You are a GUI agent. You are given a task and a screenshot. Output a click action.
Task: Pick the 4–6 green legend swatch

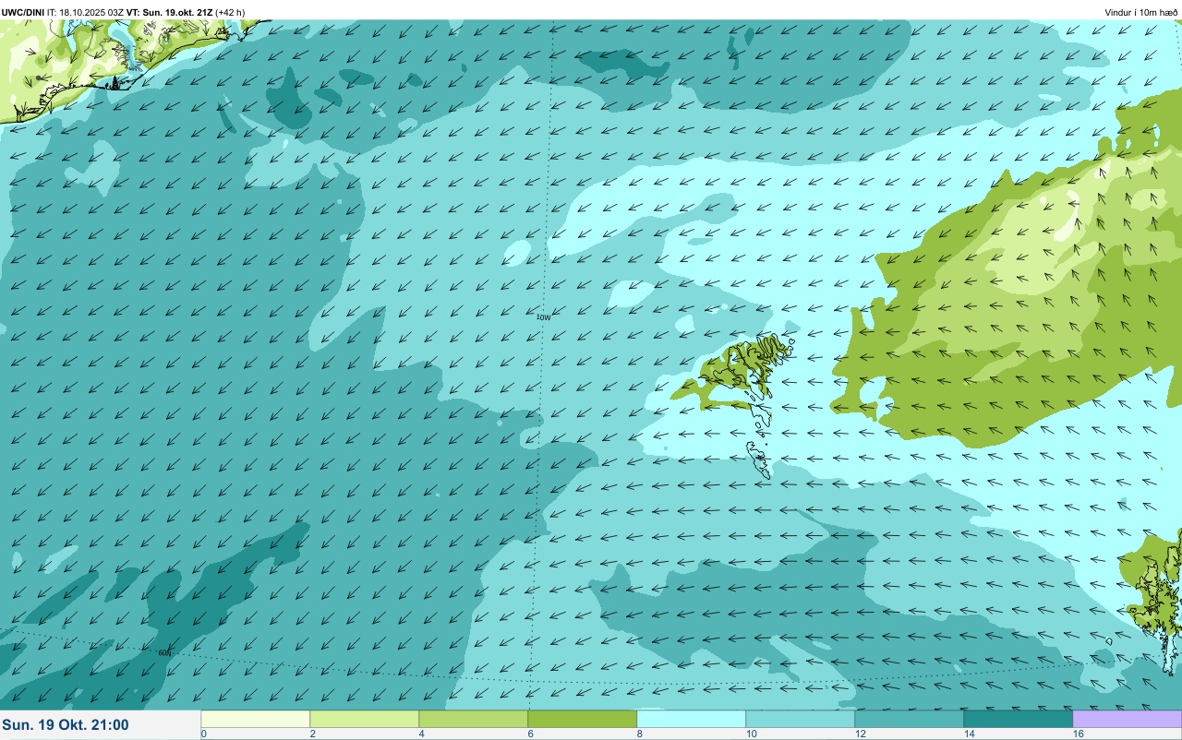tap(473, 719)
